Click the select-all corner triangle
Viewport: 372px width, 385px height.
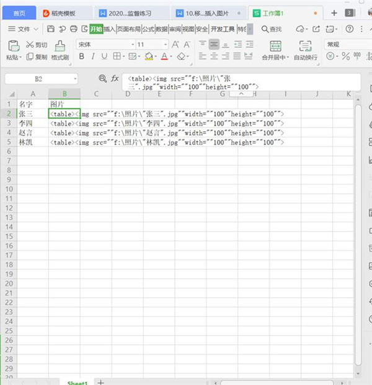tap(12, 94)
